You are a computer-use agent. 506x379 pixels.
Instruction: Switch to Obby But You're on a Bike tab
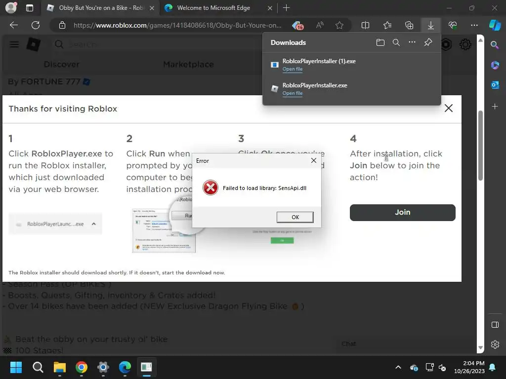pyautogui.click(x=100, y=8)
